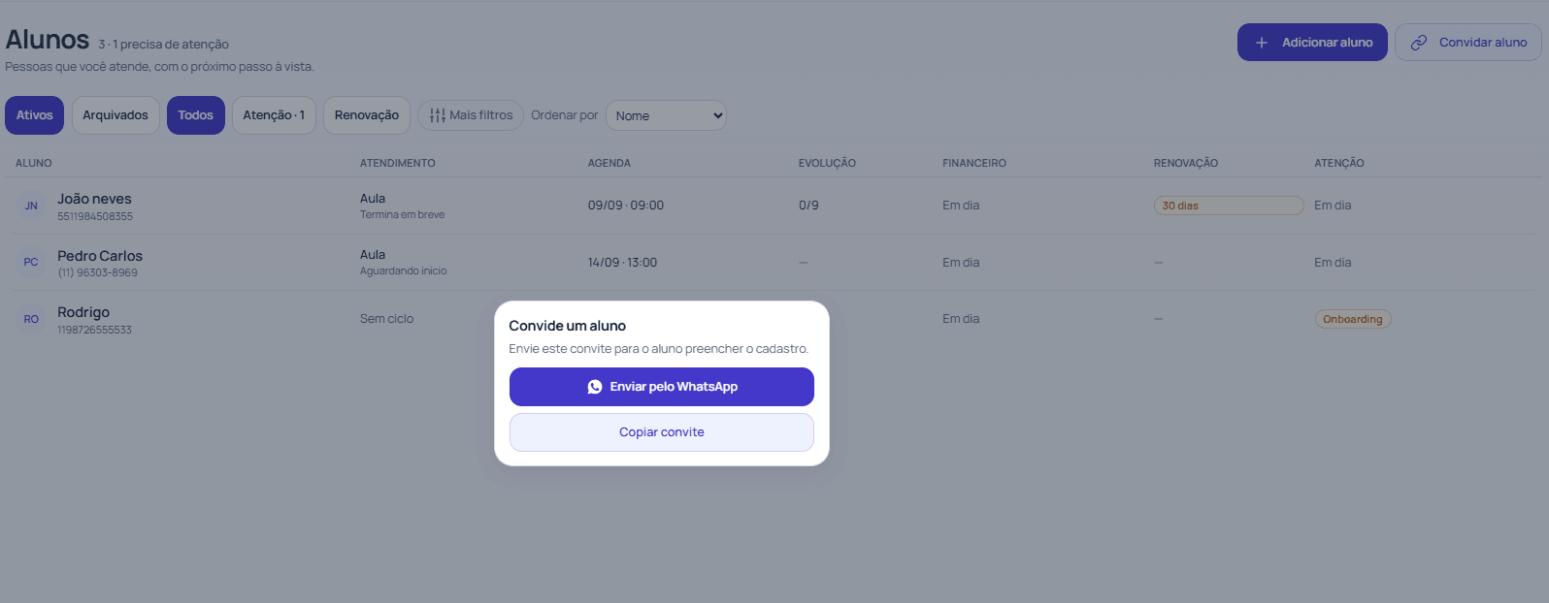Click Aguardando início status text
The height and width of the screenshot is (603, 1549).
coord(403,270)
